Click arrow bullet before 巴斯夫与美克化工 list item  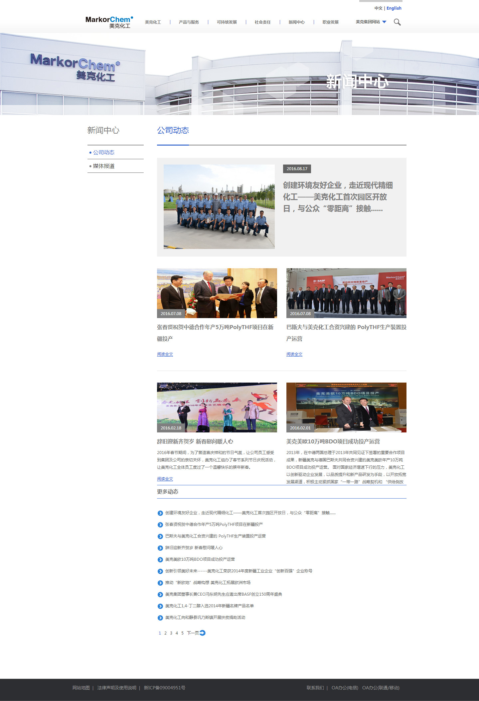click(x=160, y=536)
